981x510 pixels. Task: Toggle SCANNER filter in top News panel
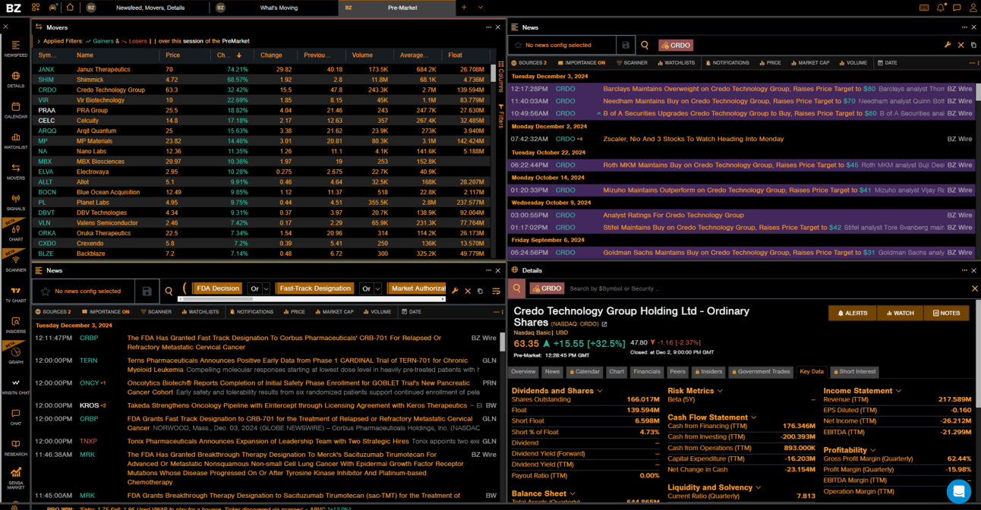[x=632, y=63]
